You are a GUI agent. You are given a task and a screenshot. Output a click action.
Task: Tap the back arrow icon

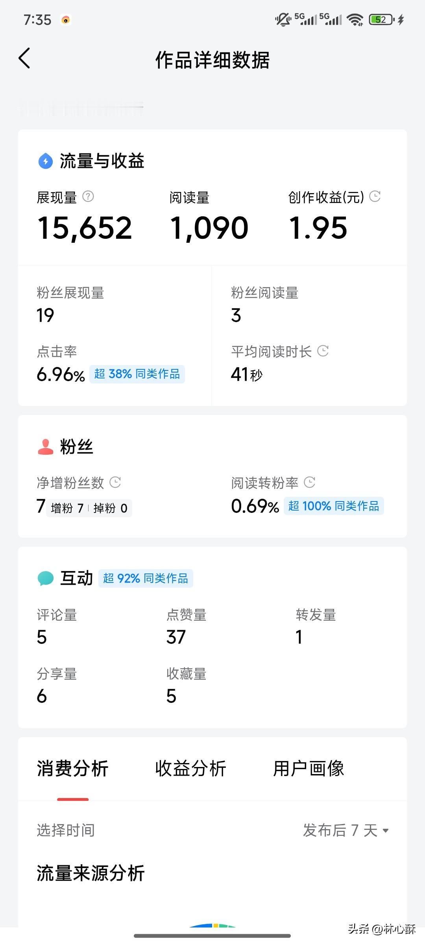(24, 59)
